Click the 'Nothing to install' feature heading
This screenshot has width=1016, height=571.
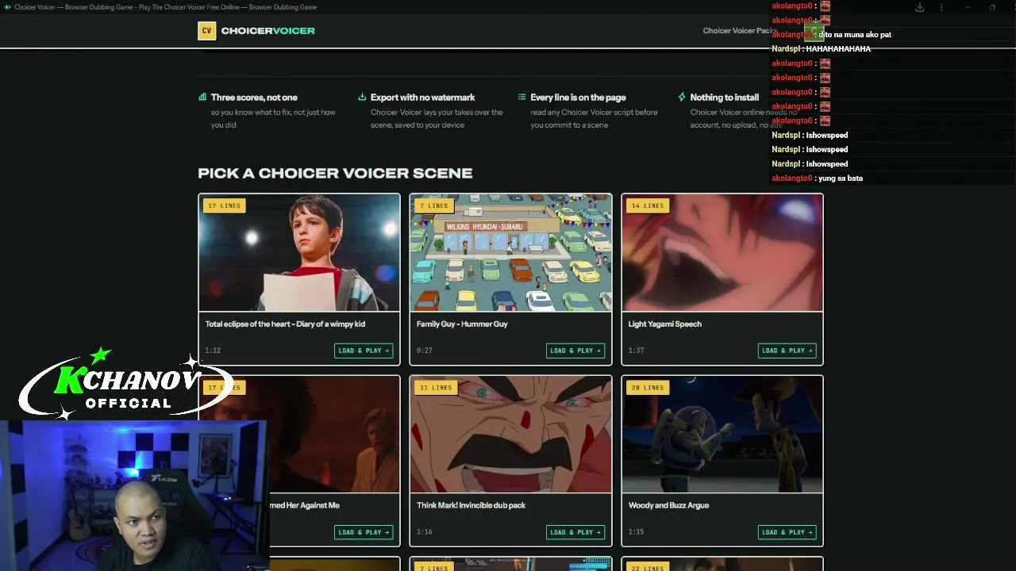[725, 98]
